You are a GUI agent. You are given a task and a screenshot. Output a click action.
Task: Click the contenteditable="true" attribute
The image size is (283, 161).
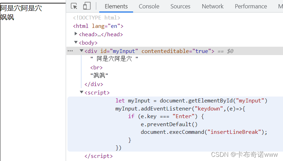coord(176,51)
